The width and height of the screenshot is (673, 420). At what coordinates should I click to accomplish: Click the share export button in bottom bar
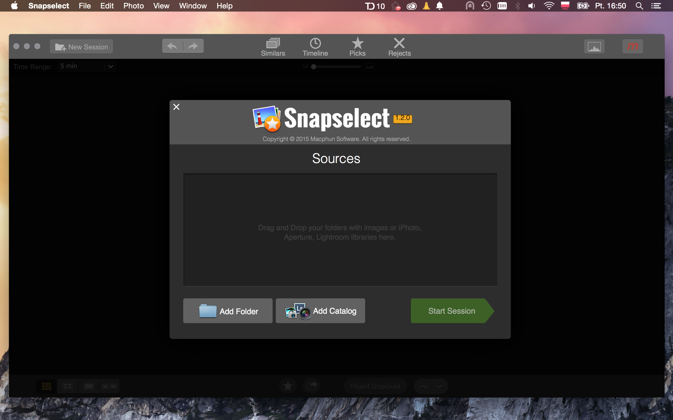[x=312, y=386]
